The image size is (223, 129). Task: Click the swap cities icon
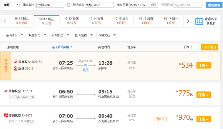pos(68,5)
